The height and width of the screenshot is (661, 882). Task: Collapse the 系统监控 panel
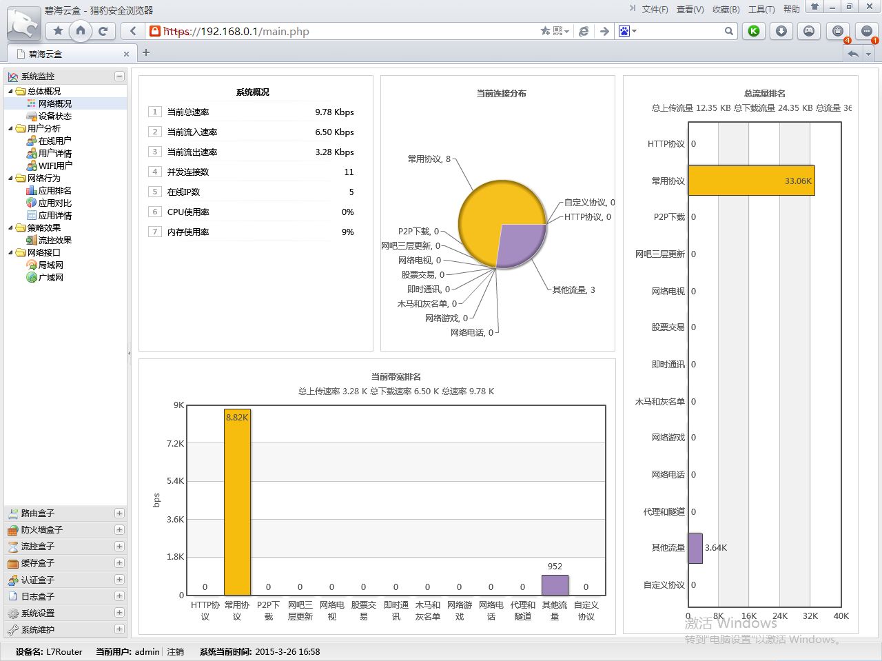click(x=119, y=77)
